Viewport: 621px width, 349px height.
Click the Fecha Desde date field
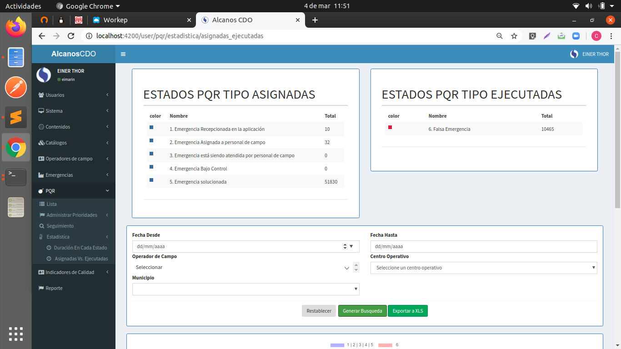coord(246,246)
